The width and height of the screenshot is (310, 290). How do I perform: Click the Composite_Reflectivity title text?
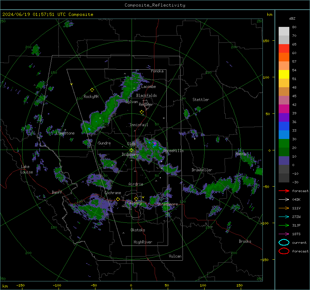pyautogui.click(x=155, y=5)
